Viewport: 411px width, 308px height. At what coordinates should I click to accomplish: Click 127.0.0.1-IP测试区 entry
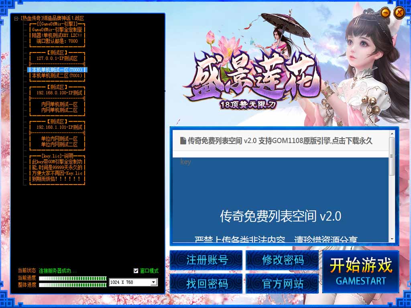pos(57,59)
